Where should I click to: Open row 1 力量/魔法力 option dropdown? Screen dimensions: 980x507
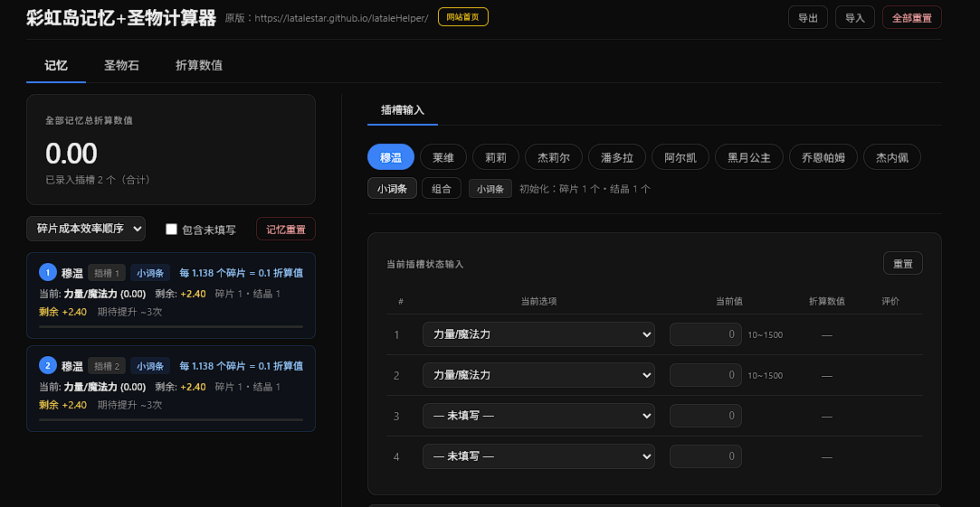(538, 334)
